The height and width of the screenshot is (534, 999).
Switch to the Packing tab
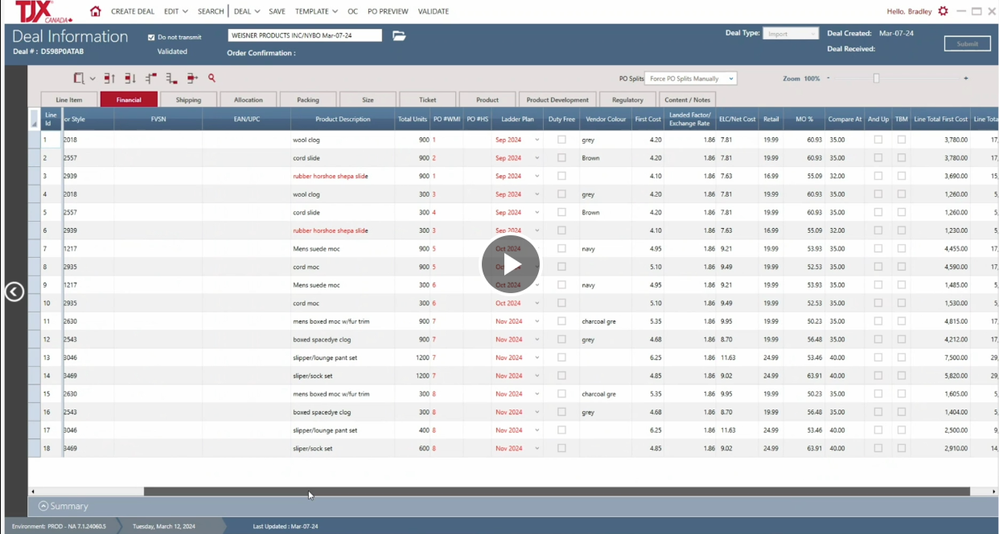[308, 100]
